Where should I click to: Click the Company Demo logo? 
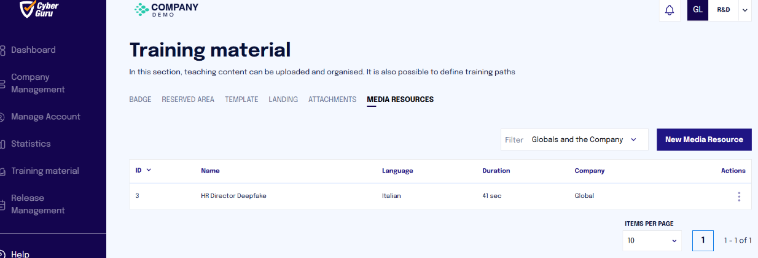click(x=166, y=9)
